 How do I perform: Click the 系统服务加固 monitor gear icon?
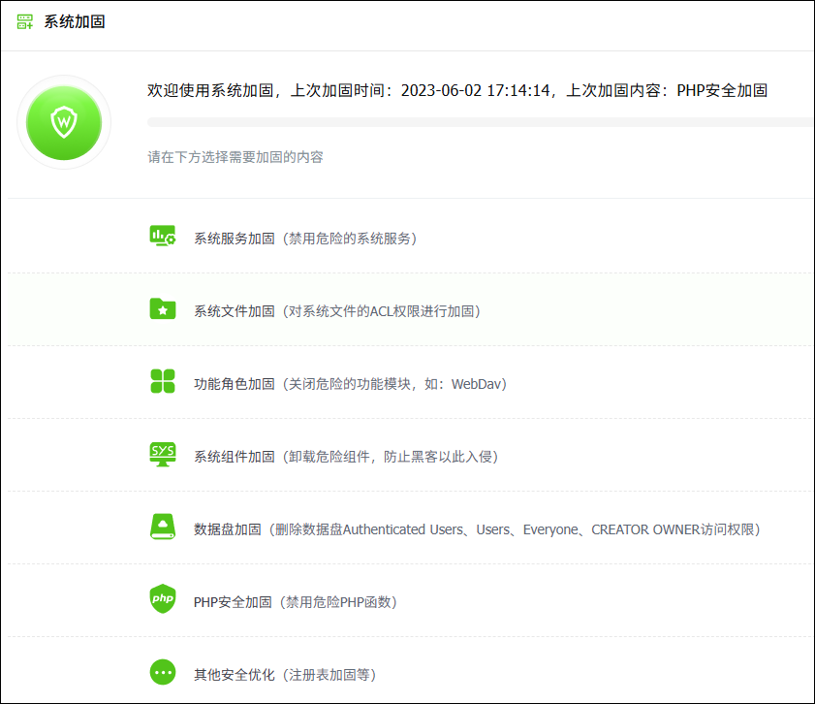tap(163, 236)
